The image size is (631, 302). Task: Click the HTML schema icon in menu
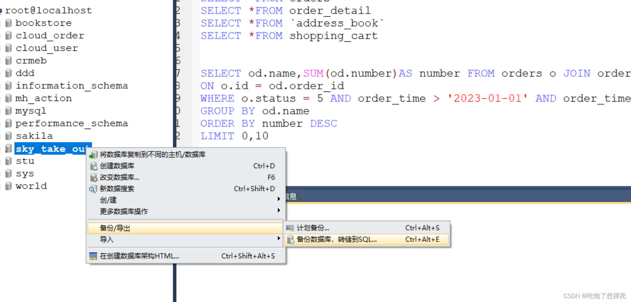click(93, 256)
